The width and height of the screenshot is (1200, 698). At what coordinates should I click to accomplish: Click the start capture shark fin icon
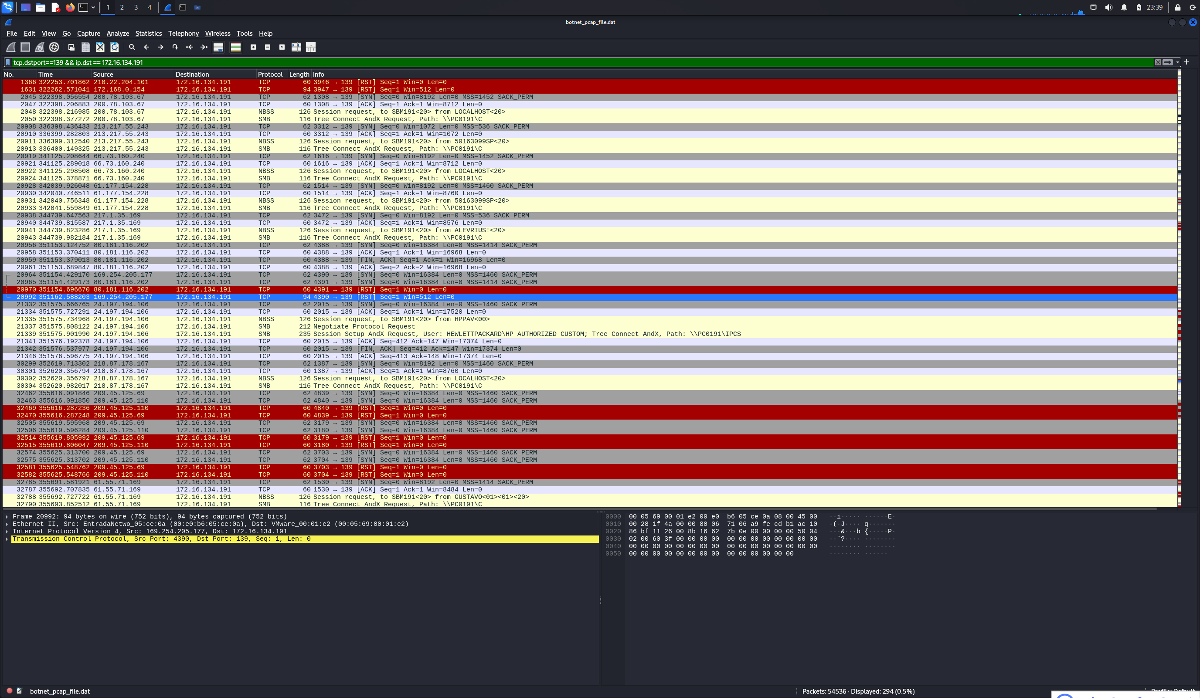[x=10, y=47]
